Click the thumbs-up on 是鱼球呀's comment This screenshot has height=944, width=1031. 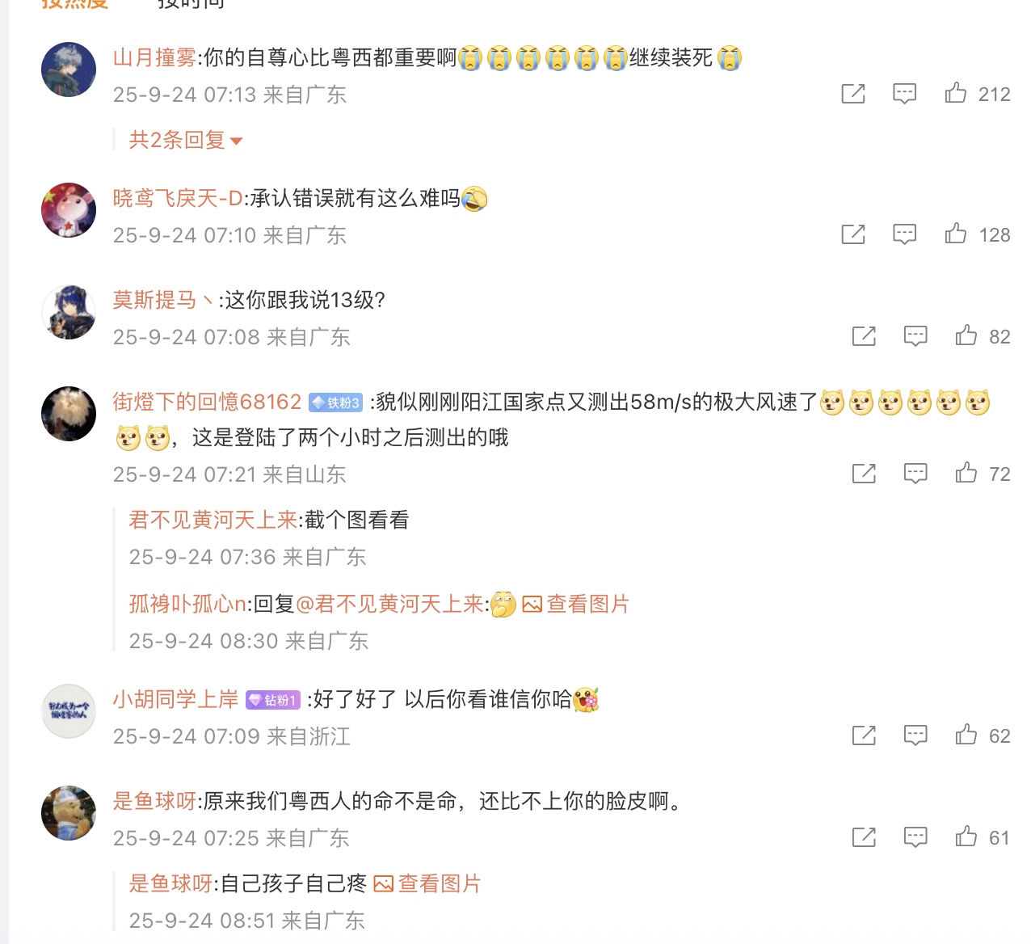point(966,837)
